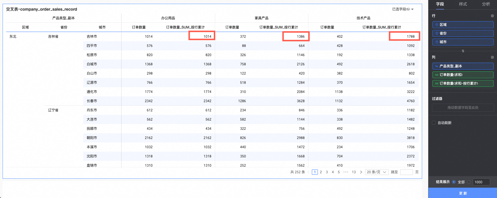Click the 吉林市 city cell
The width and height of the screenshot is (497, 198).
(x=92, y=37)
